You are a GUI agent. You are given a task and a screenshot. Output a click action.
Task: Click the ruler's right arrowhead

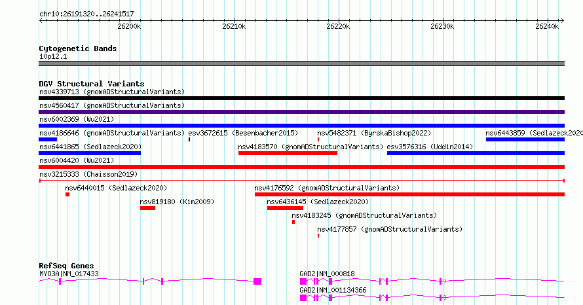(563, 21)
